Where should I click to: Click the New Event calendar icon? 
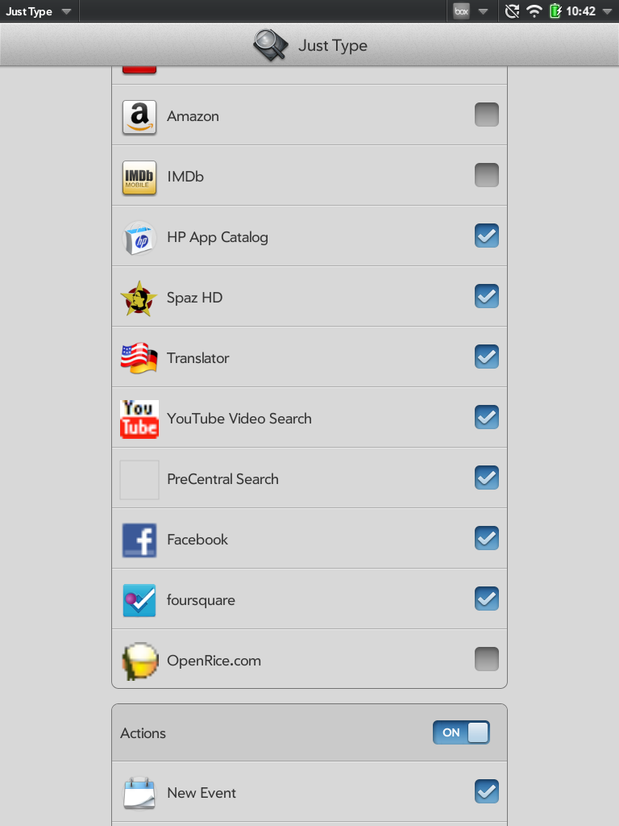coord(139,792)
